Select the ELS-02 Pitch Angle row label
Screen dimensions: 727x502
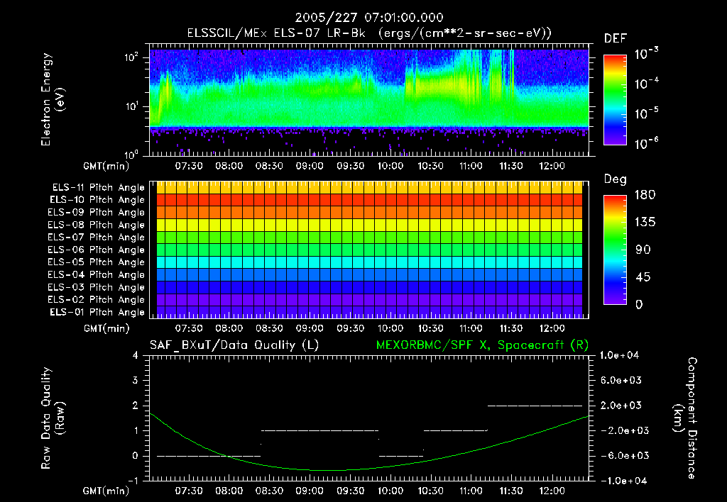(96, 300)
